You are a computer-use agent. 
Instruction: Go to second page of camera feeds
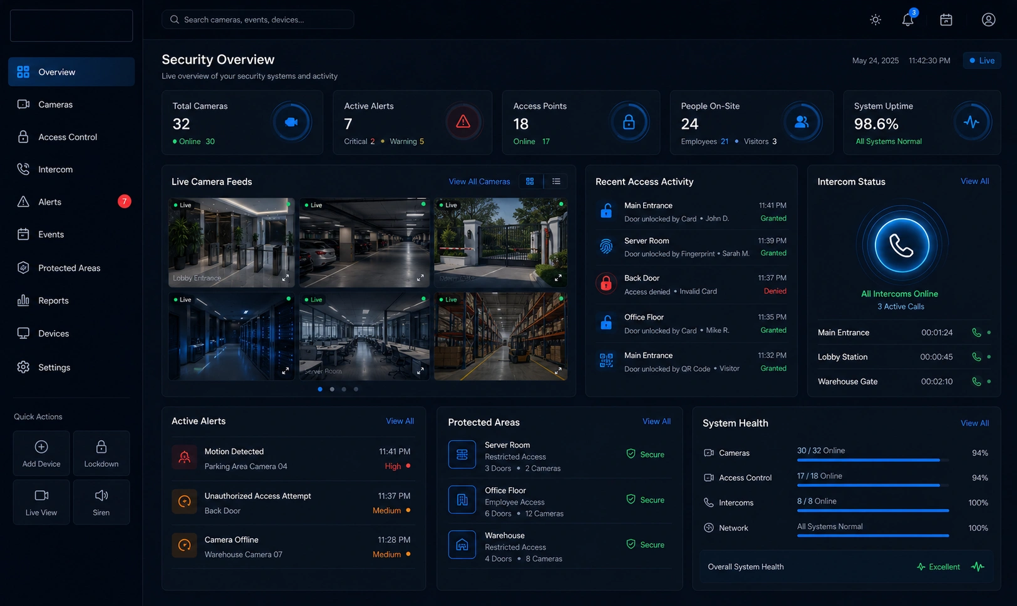pyautogui.click(x=332, y=389)
